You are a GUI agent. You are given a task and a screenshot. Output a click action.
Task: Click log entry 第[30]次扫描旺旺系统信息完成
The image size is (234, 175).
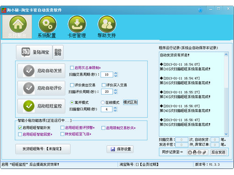click(x=185, y=97)
